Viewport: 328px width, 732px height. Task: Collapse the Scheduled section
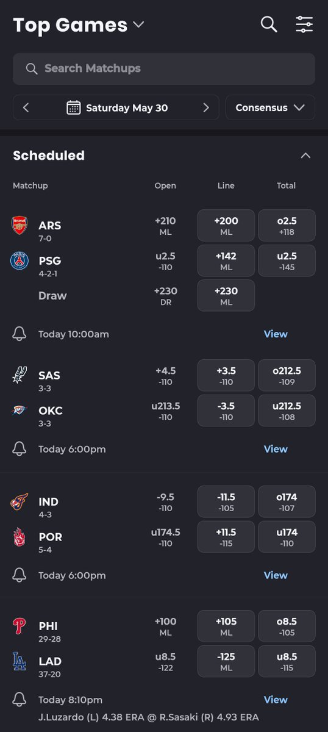(x=305, y=156)
